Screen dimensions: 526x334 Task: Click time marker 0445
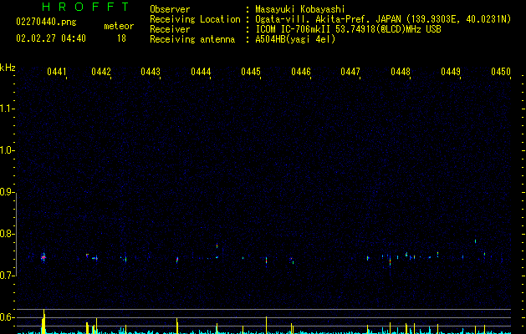point(251,72)
